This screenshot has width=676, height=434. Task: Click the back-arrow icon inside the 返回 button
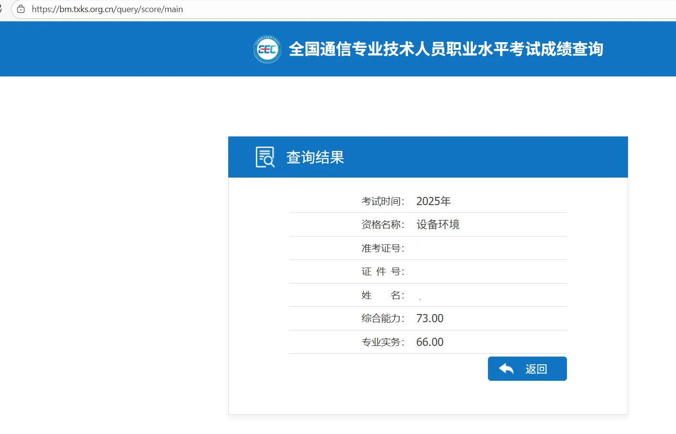point(506,368)
